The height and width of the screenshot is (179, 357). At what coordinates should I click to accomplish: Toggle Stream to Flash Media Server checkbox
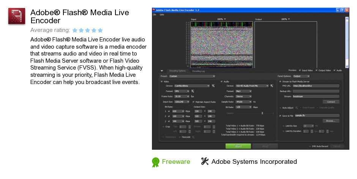(280, 82)
